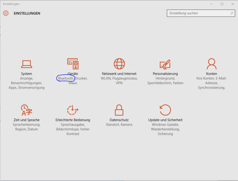
Task: Click the circled Bluetooth text under Geräte
Action: pos(66,78)
